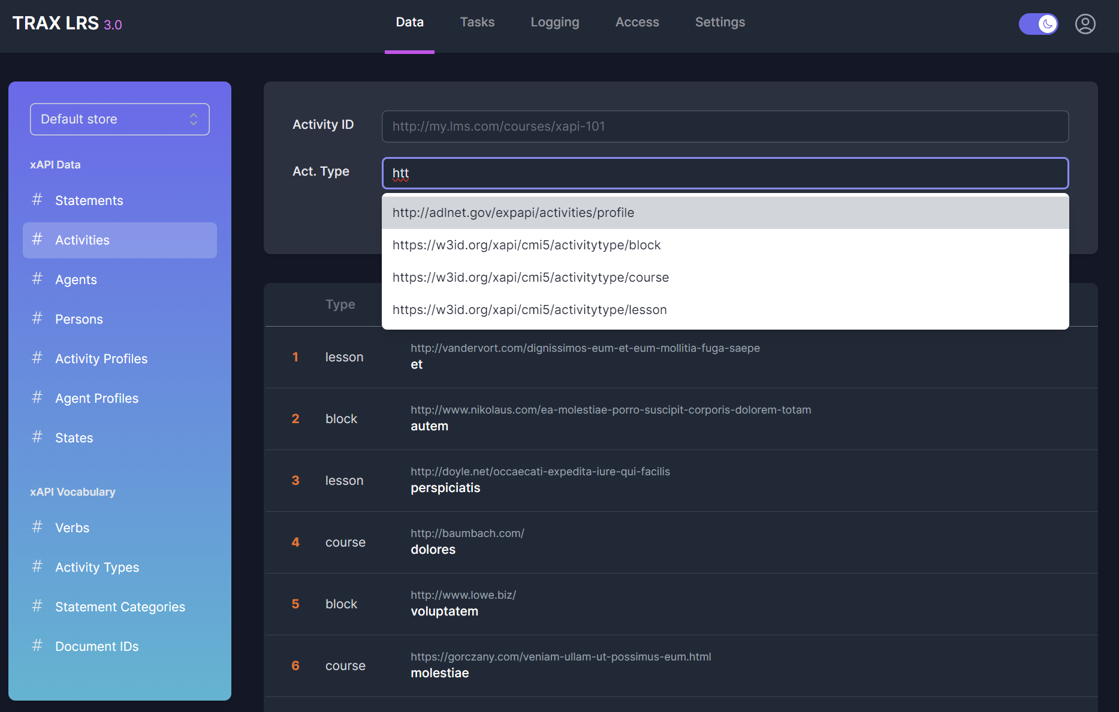The width and height of the screenshot is (1119, 712).
Task: Click the hash icon beside States
Action: click(37, 437)
